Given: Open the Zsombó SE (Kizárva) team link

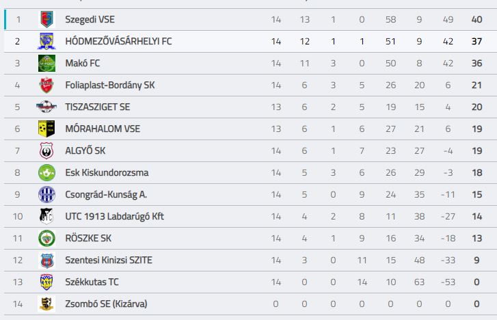Looking at the screenshot, I should pyautogui.click(x=106, y=304).
